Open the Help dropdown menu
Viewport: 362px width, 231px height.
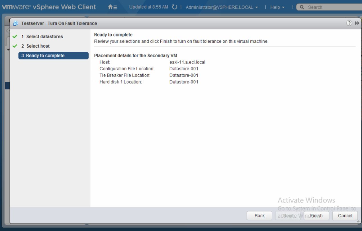point(277,7)
